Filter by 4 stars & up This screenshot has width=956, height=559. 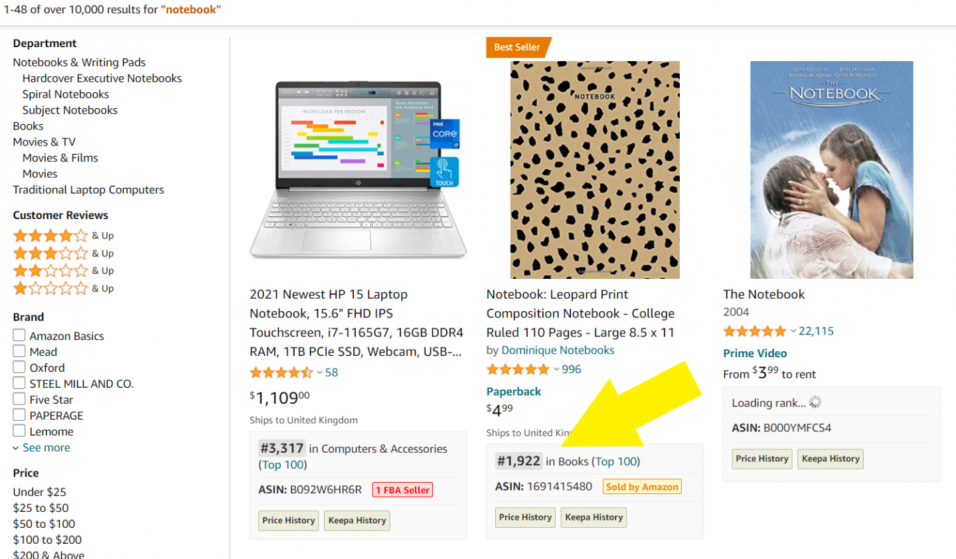[63, 236]
